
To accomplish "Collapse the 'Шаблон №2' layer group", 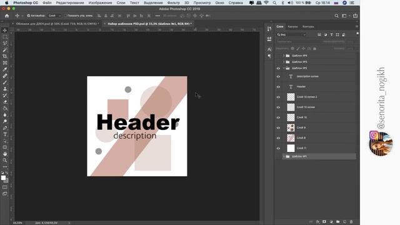I will [284, 68].
